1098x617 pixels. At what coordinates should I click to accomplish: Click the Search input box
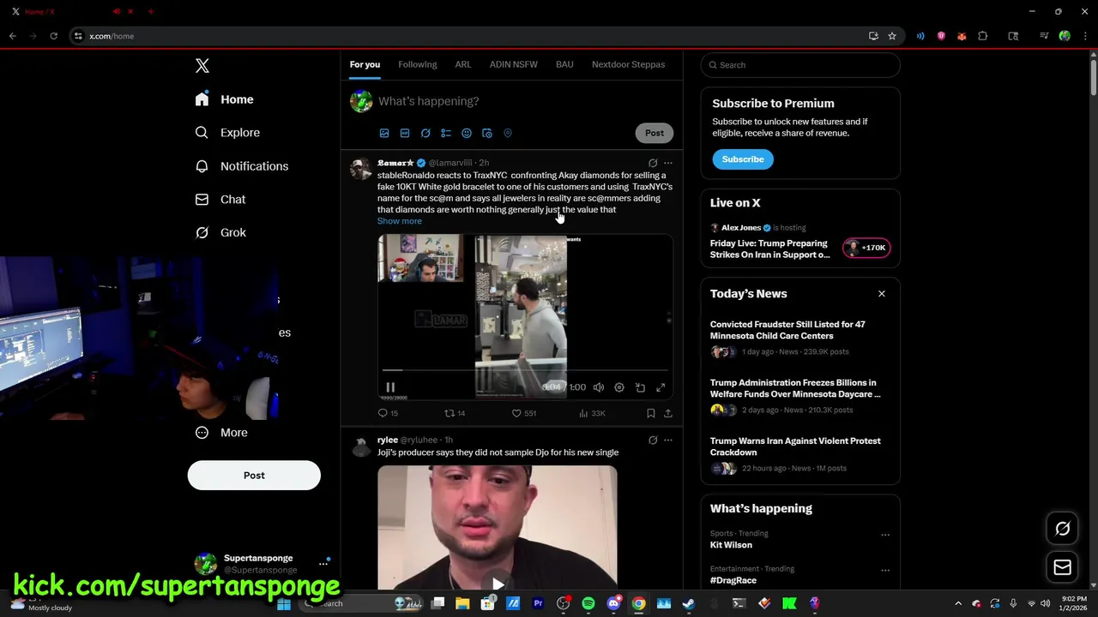coord(800,65)
